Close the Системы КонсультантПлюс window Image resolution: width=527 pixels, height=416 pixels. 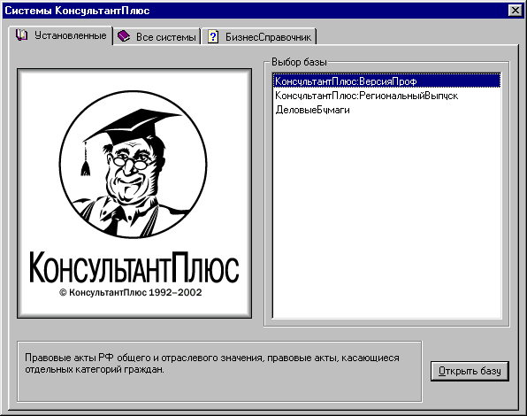tap(516, 11)
